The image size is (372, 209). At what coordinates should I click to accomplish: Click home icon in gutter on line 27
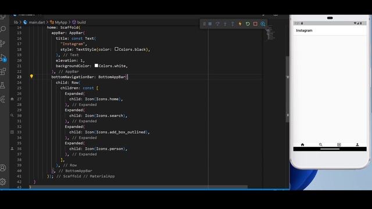[12, 99]
